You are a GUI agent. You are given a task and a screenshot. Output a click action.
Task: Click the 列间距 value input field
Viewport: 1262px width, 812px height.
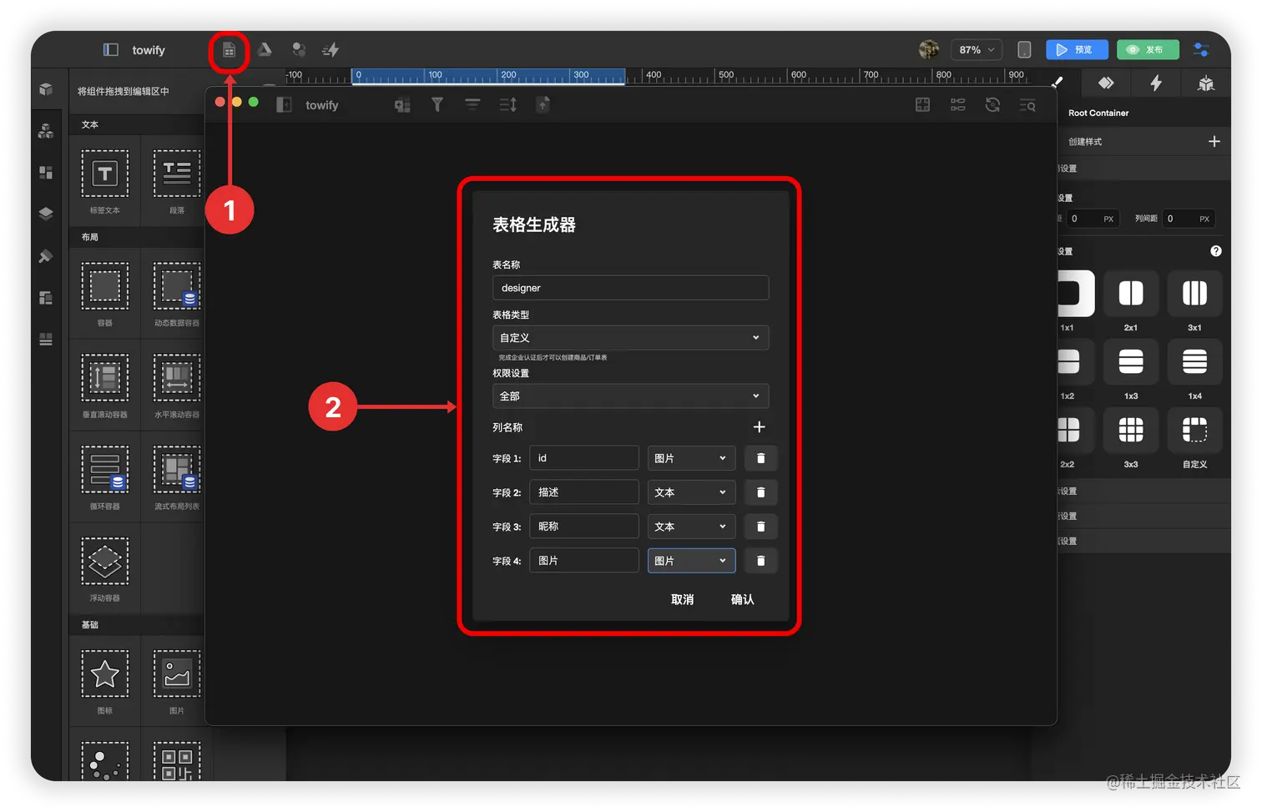tap(1188, 219)
